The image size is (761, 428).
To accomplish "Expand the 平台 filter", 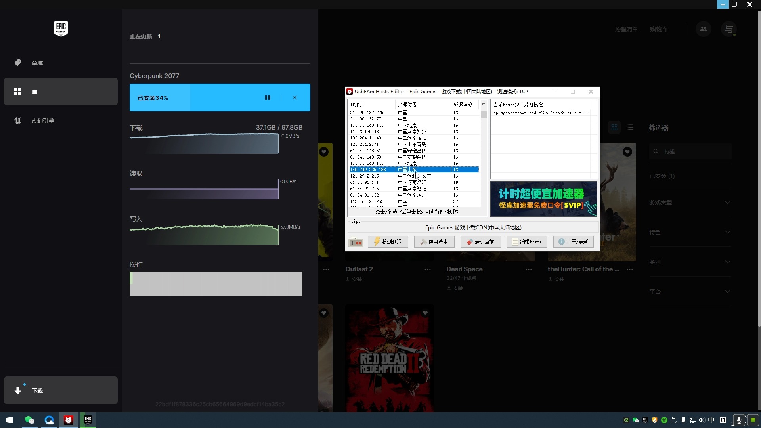I will [x=690, y=292].
